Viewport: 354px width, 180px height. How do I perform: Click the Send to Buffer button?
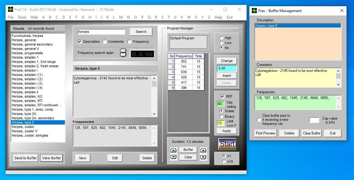point(25,158)
